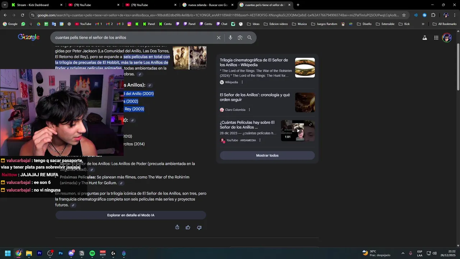This screenshot has width=460, height=259.
Task: Click the ring thumbnail of Wikipedia result
Action: [305, 68]
